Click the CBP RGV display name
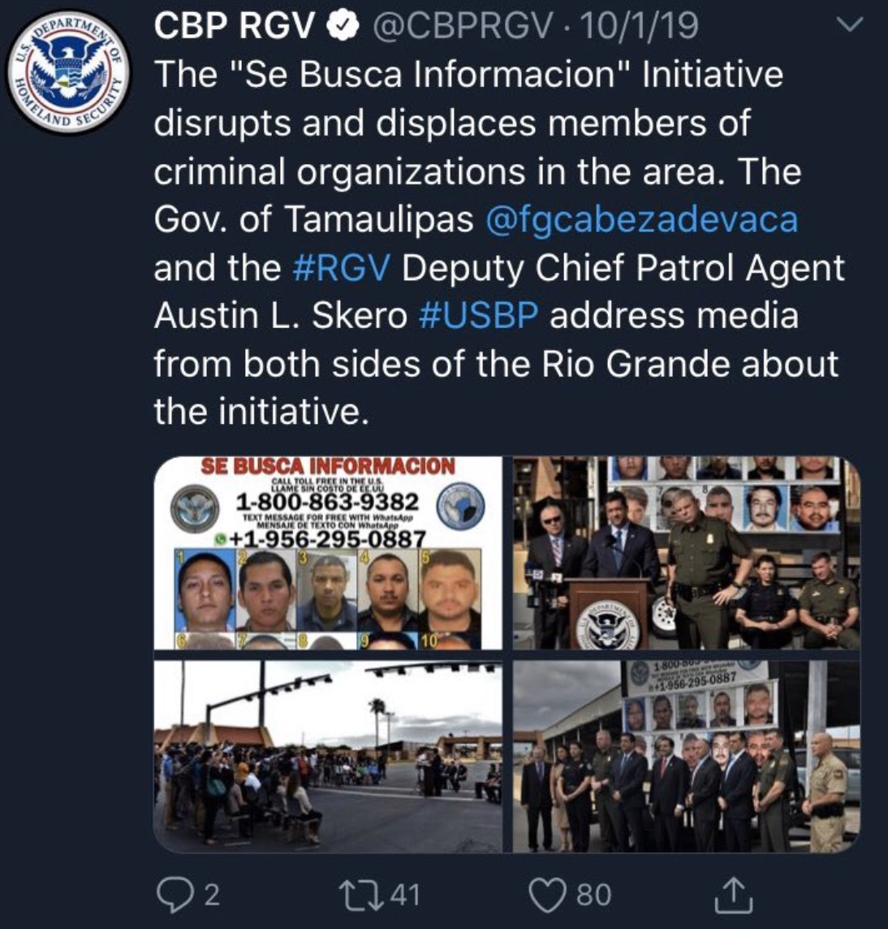The image size is (888, 929). pos(235,26)
